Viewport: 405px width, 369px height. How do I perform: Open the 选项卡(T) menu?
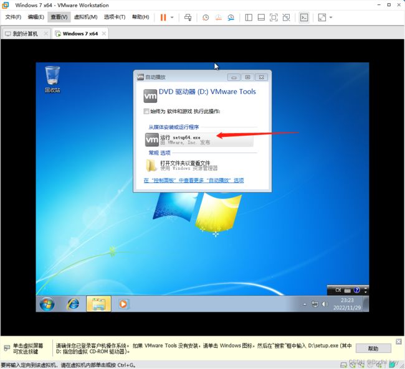pyautogui.click(x=115, y=17)
